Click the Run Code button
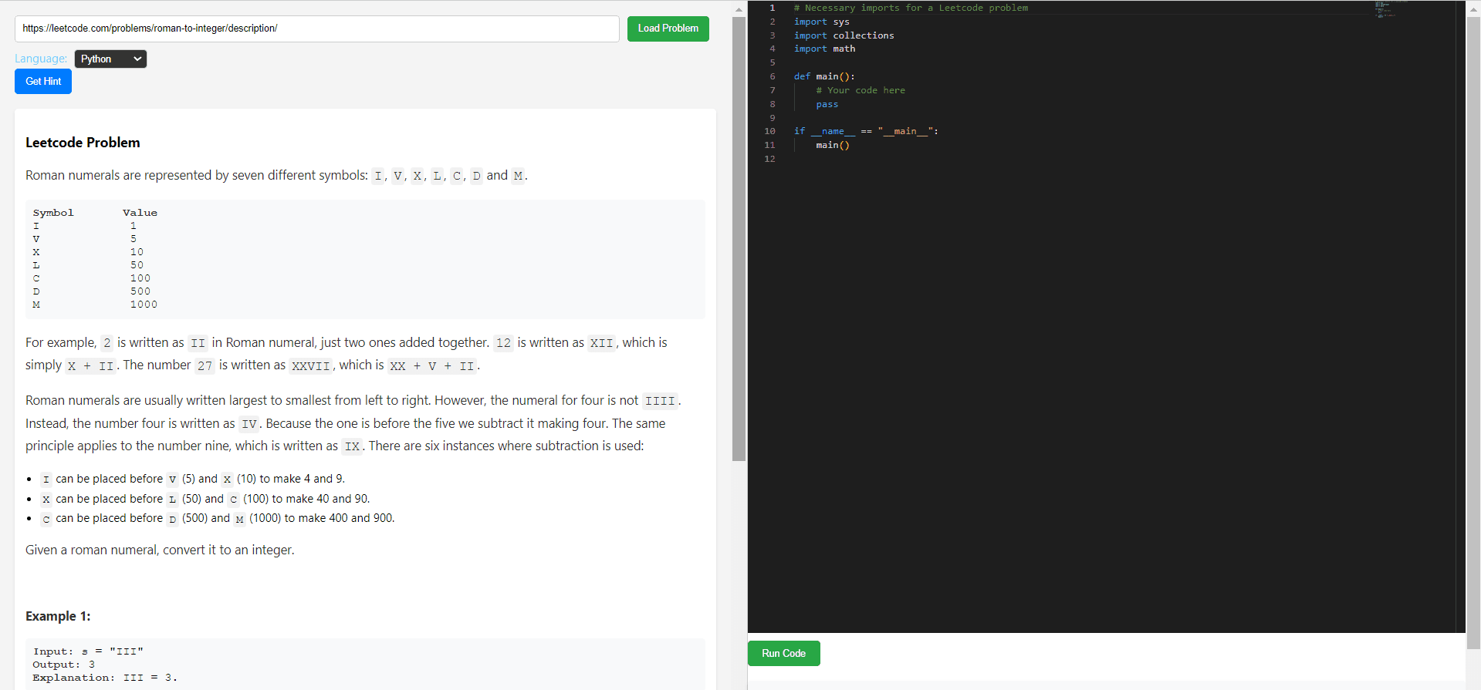Viewport: 1481px width, 690px height. (783, 654)
